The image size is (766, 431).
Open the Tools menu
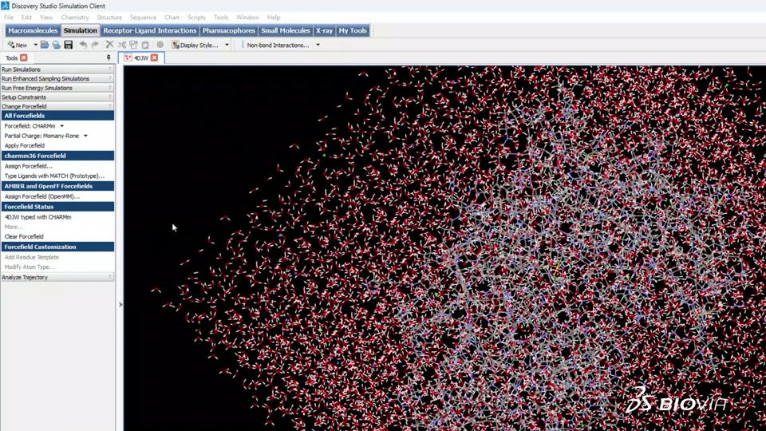(x=221, y=17)
